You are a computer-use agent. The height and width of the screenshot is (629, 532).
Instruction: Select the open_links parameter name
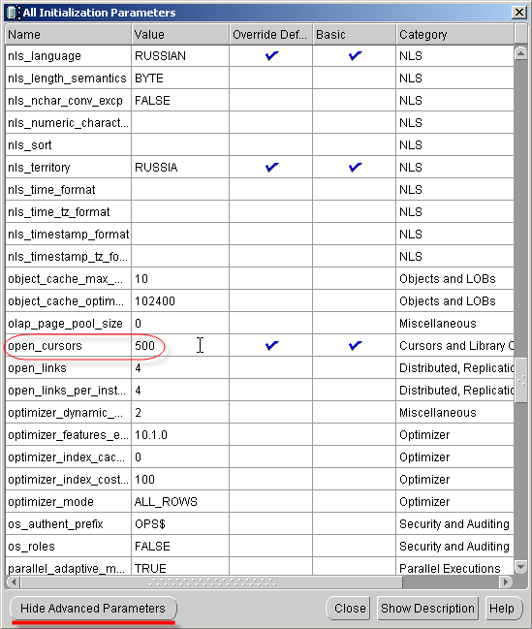[38, 368]
